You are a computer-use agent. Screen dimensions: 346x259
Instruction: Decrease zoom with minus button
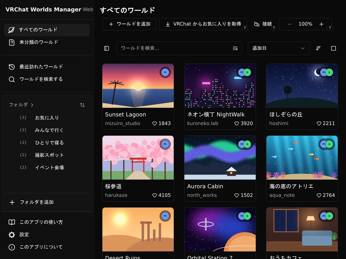pos(290,24)
